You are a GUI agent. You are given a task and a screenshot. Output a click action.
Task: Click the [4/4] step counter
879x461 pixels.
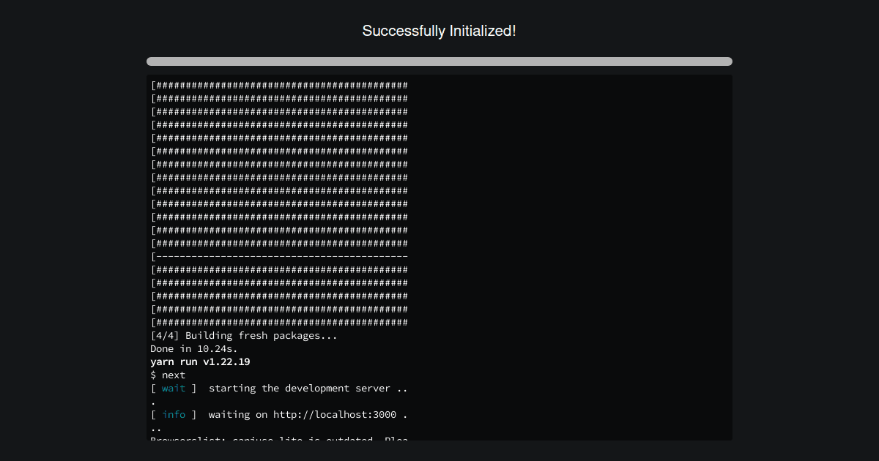[165, 336]
